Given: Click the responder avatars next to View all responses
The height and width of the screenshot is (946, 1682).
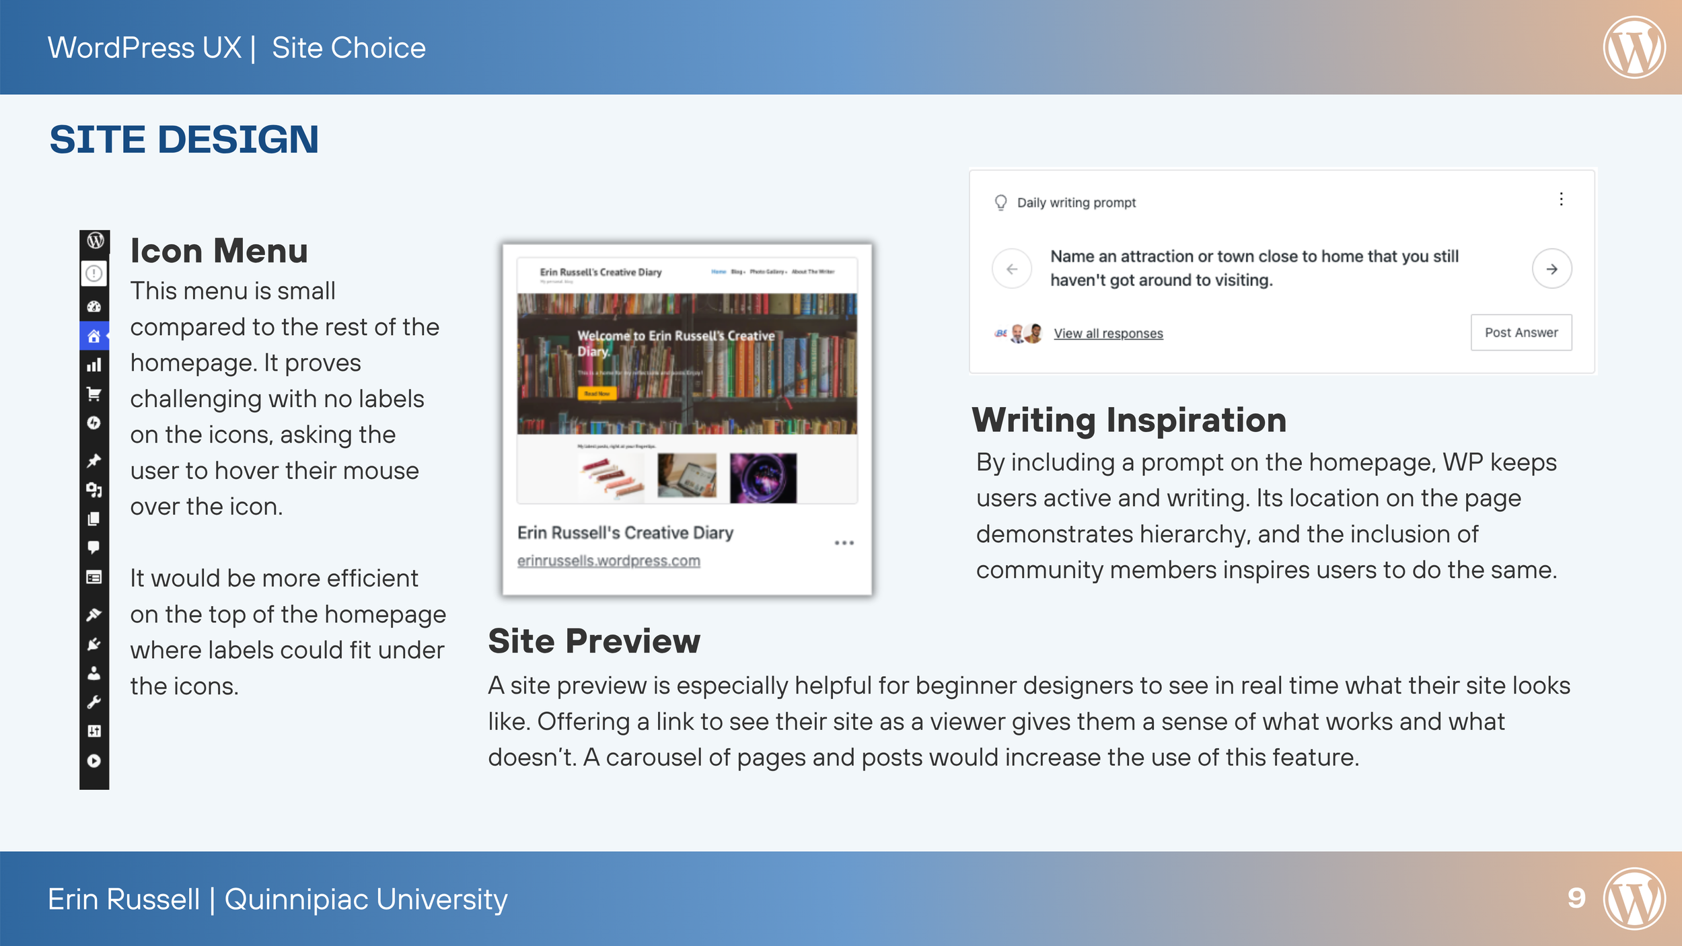Looking at the screenshot, I should [x=1019, y=333].
